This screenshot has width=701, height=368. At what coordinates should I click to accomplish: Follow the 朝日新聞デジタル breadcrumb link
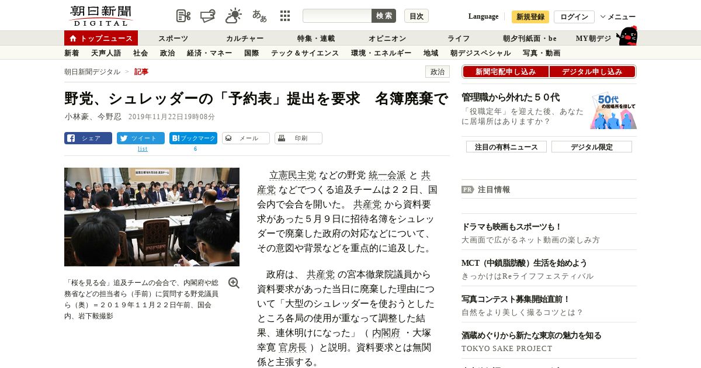point(92,72)
